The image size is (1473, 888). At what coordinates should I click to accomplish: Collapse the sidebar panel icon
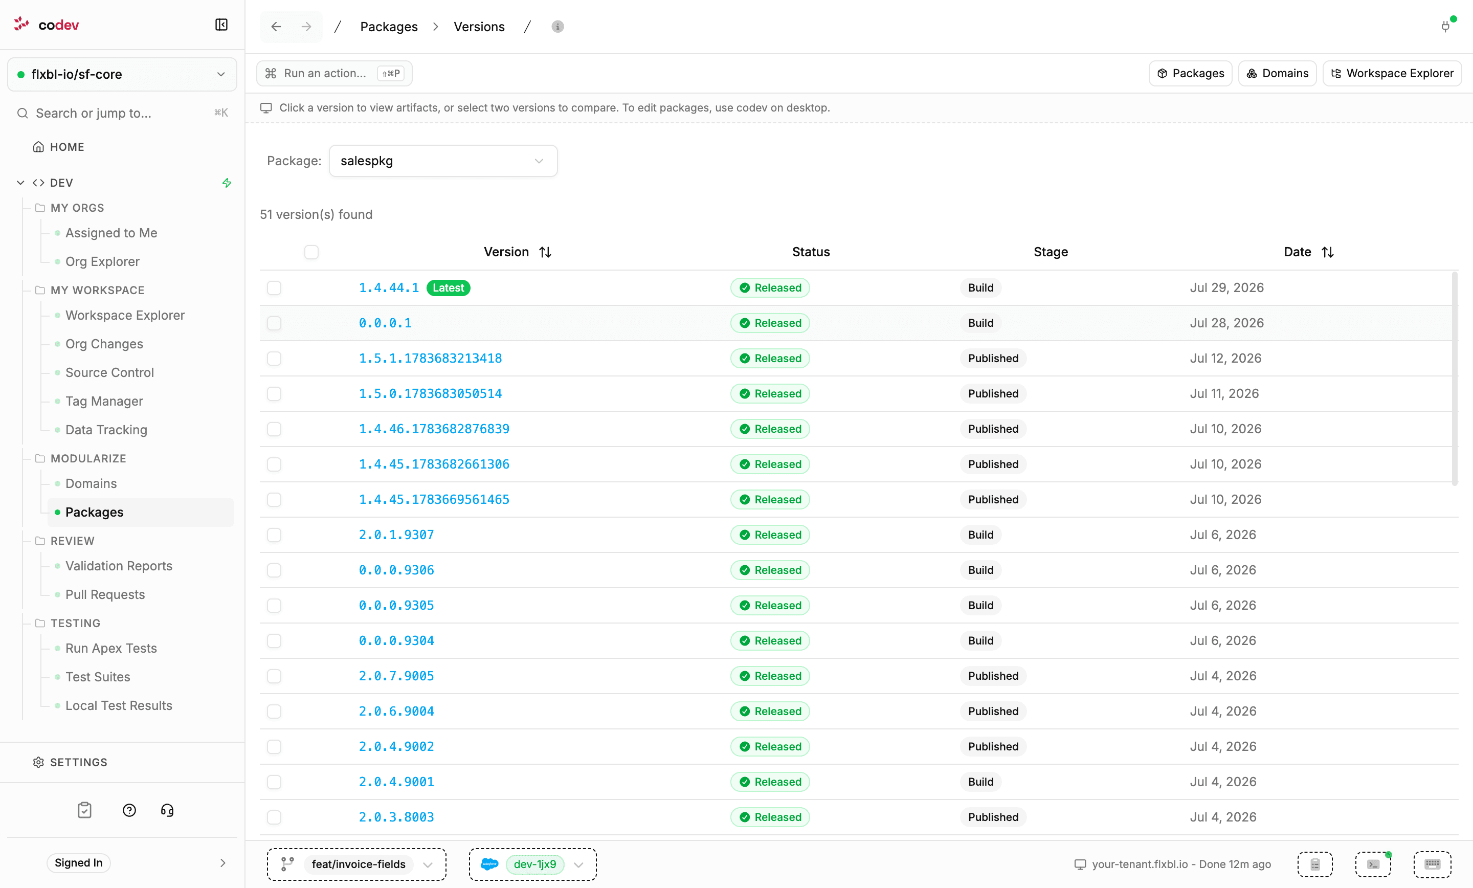[221, 25]
